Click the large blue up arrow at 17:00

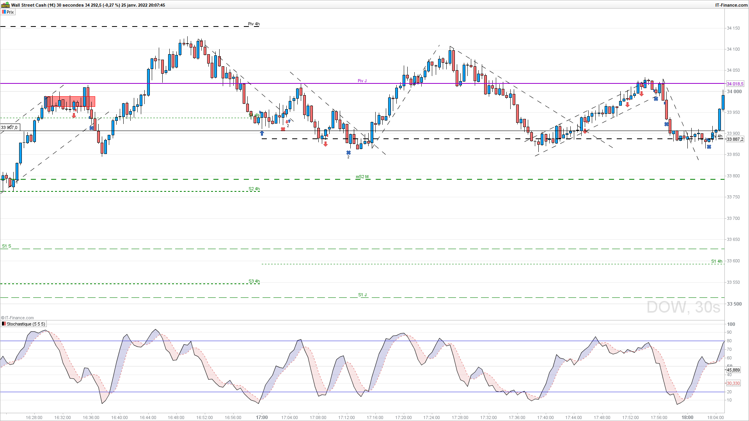point(262,133)
